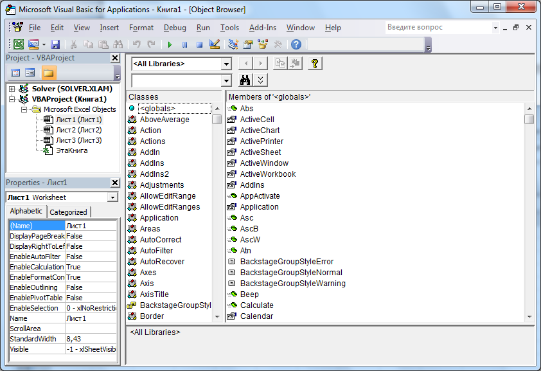Image resolution: width=541 pixels, height=371 pixels.
Task: Open the All Libraries dropdown
Action: tap(226, 64)
